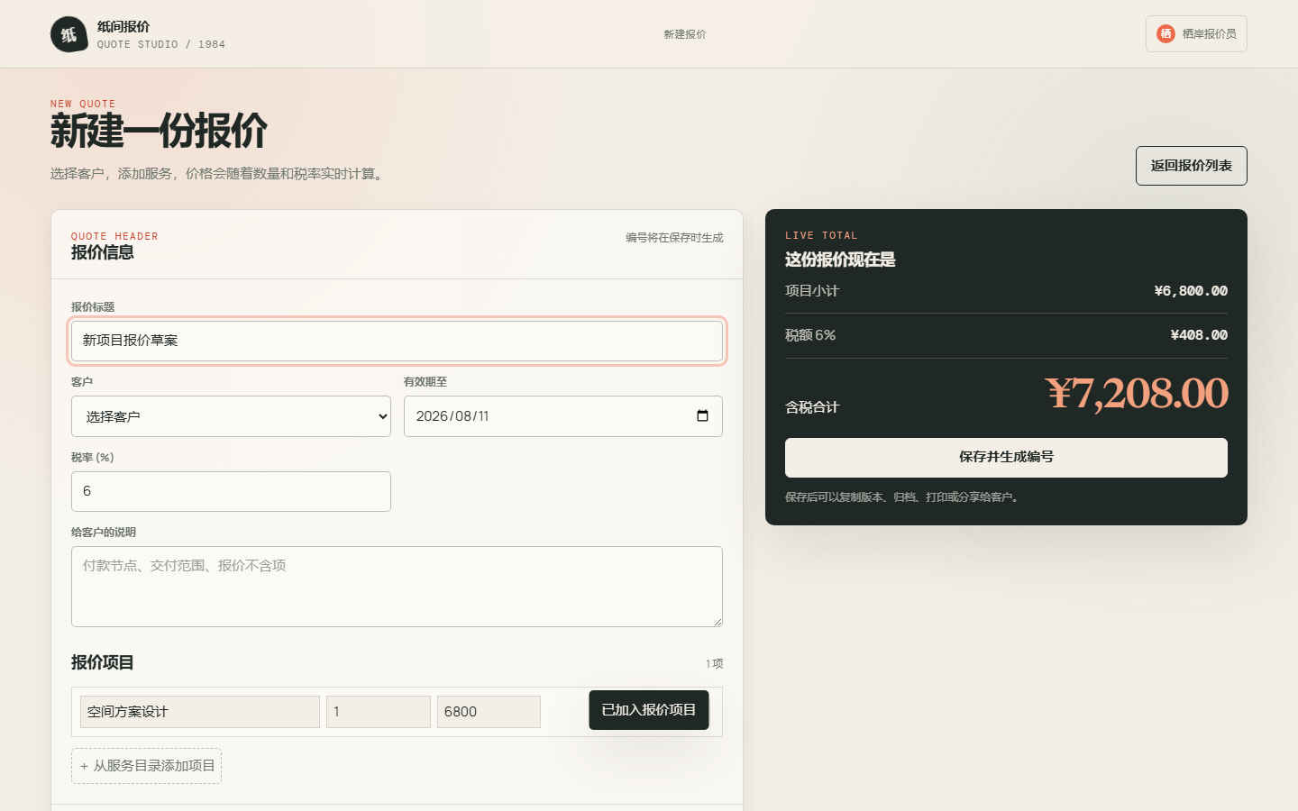
Task: Click the orange avatar icon beside 栖岸报价员
Action: [x=1165, y=33]
